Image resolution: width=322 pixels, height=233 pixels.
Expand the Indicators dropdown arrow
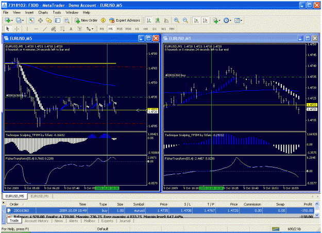(x=219, y=21)
